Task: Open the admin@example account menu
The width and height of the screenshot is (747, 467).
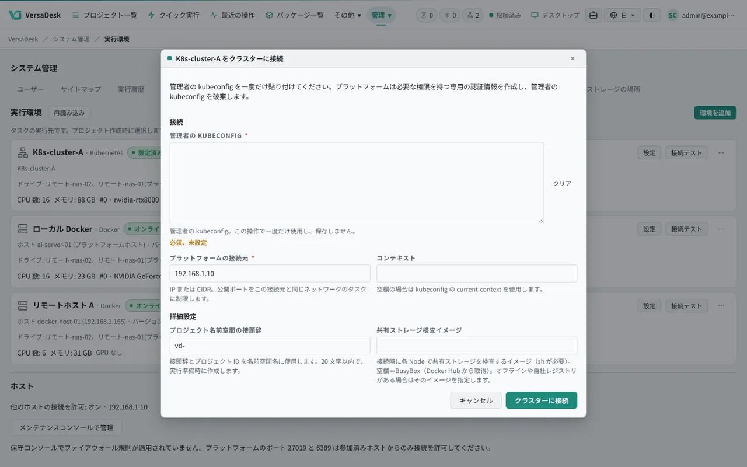Action: 702,15
